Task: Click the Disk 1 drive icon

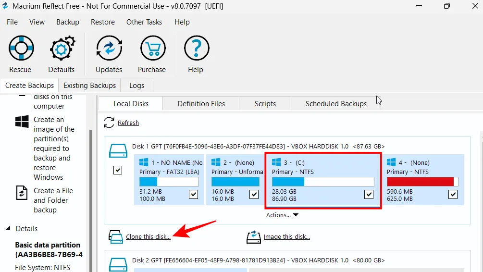Action: click(118, 151)
